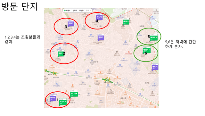205x116 pixels.
Task: Click the 봉천역 subway station marker
Action: 50,72
